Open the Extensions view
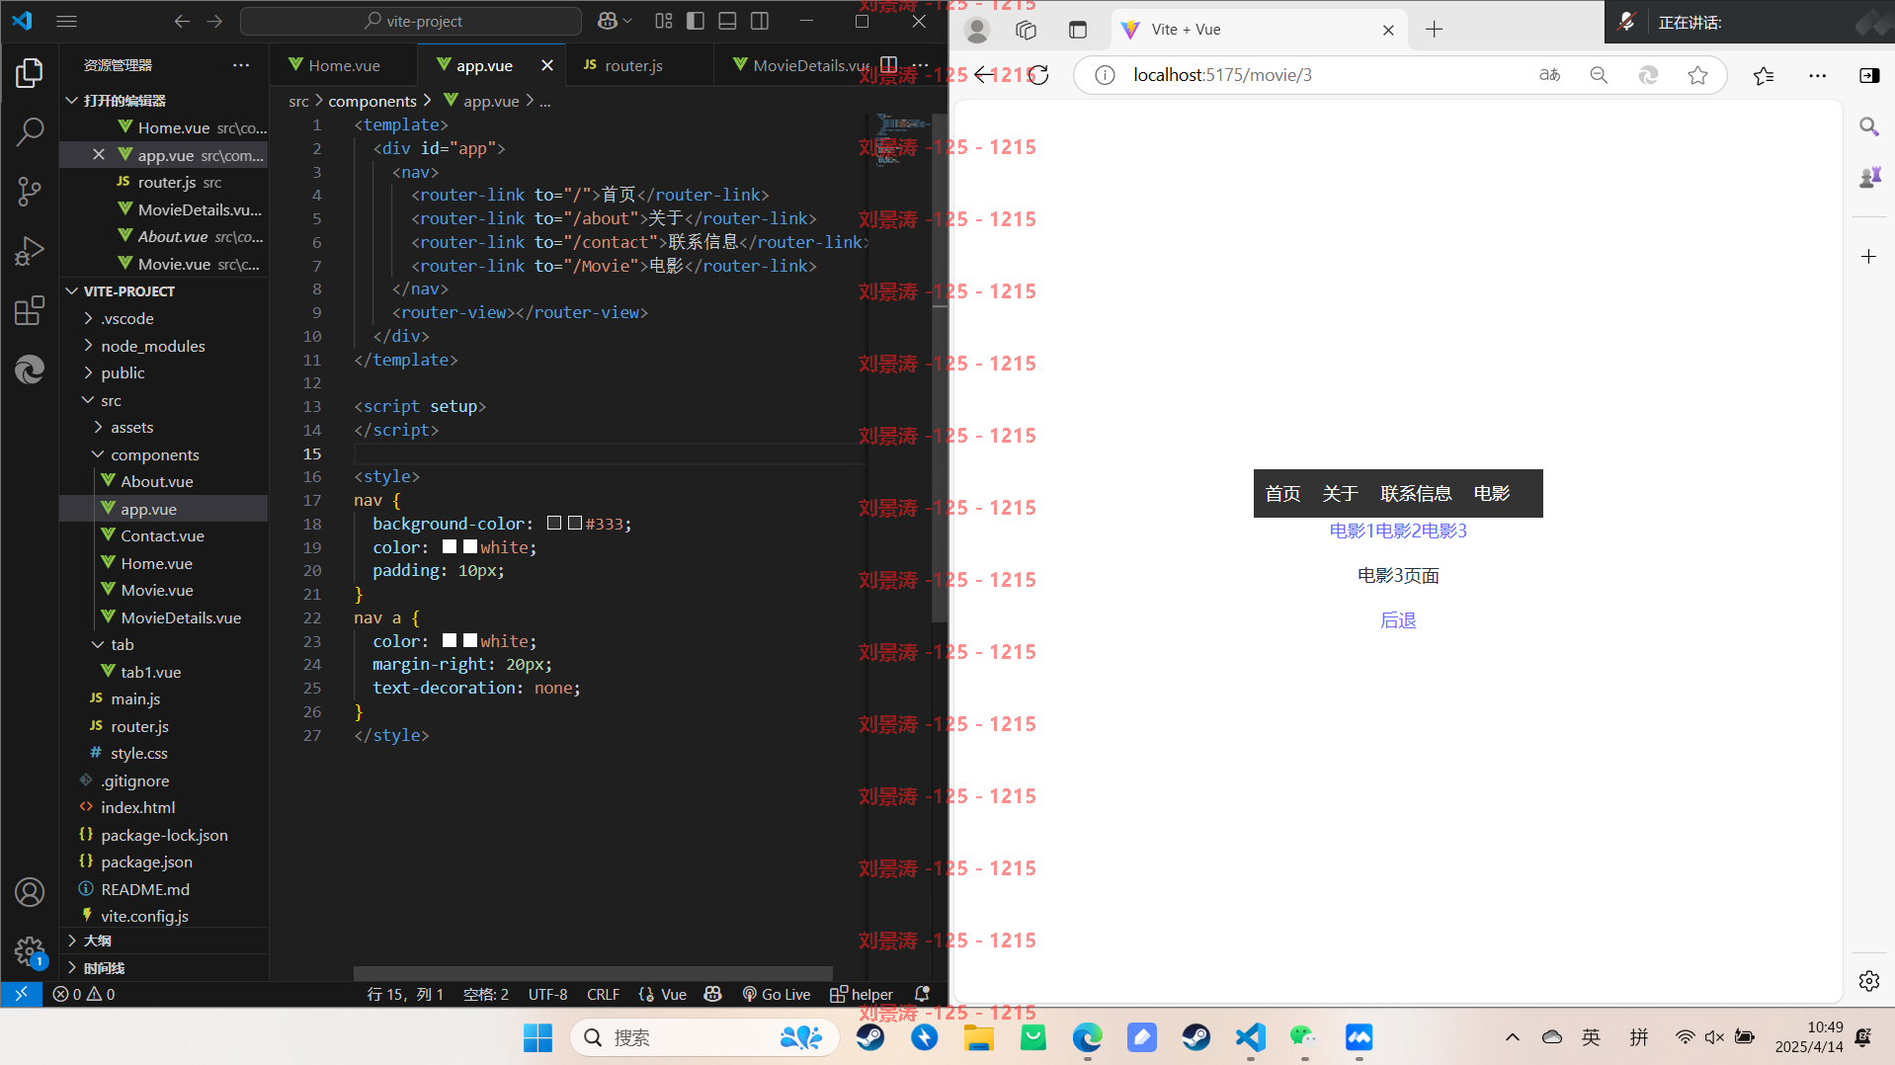Screen dimensions: 1895x1065 pyautogui.click(x=30, y=310)
